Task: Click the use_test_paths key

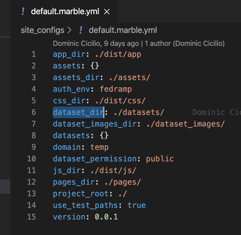Action: pyautogui.click(x=85, y=205)
